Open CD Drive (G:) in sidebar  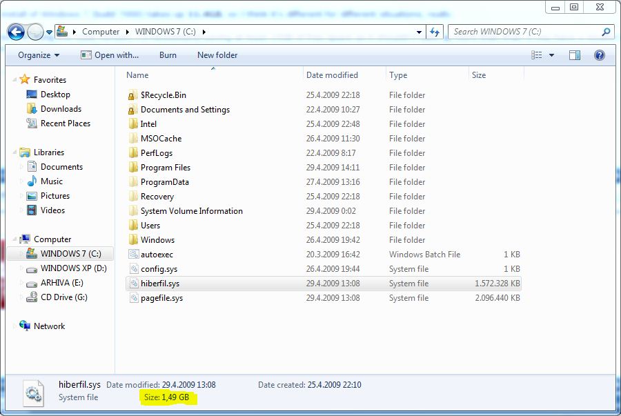[63, 297]
